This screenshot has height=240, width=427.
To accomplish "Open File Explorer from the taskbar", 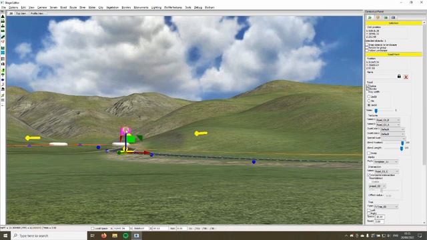I will [x=115, y=235].
